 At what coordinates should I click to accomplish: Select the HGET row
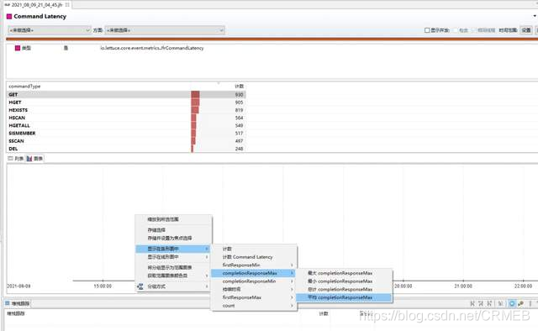(126, 102)
